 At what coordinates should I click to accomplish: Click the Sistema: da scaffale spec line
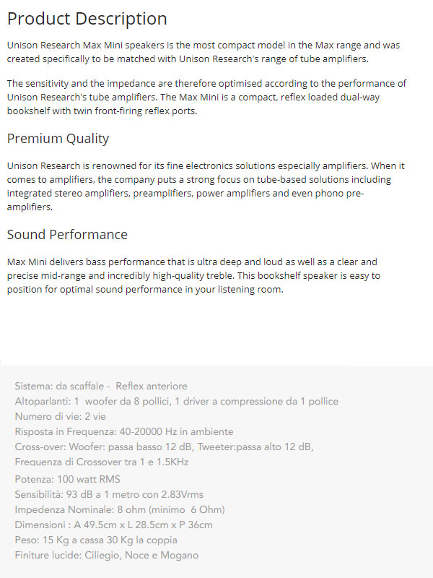click(x=101, y=386)
